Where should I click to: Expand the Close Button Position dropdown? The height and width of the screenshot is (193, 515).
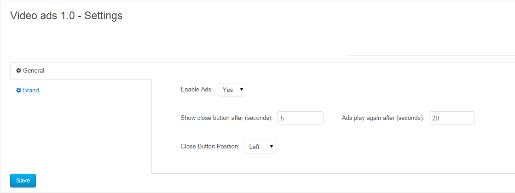260,147
